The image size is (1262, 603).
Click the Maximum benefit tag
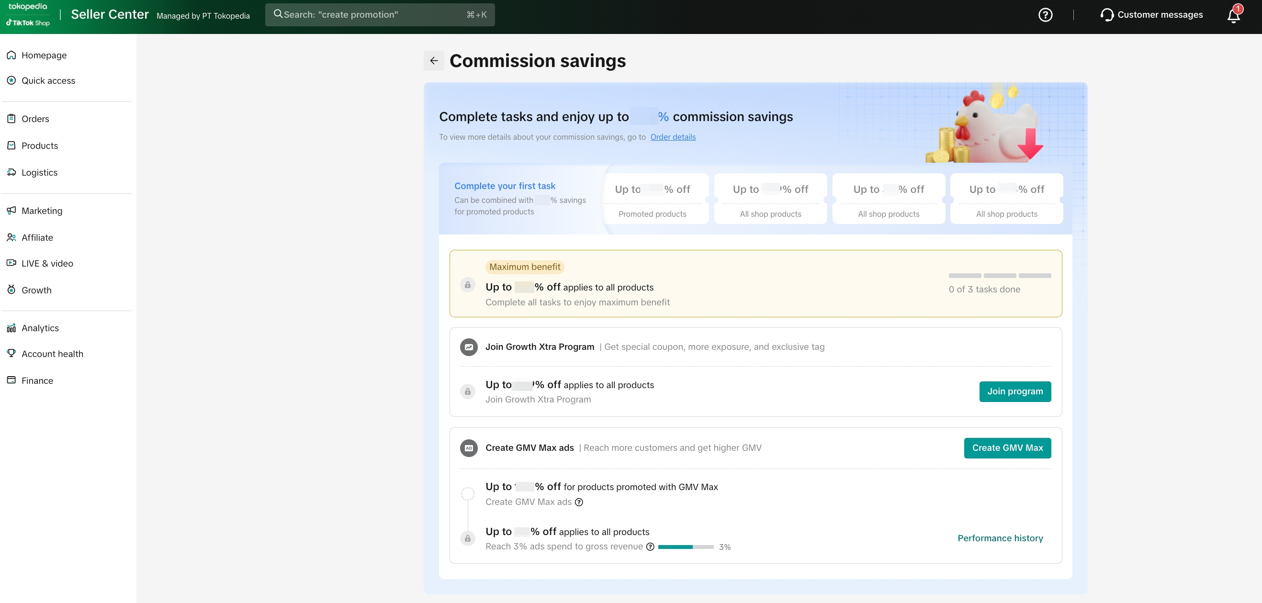524,267
